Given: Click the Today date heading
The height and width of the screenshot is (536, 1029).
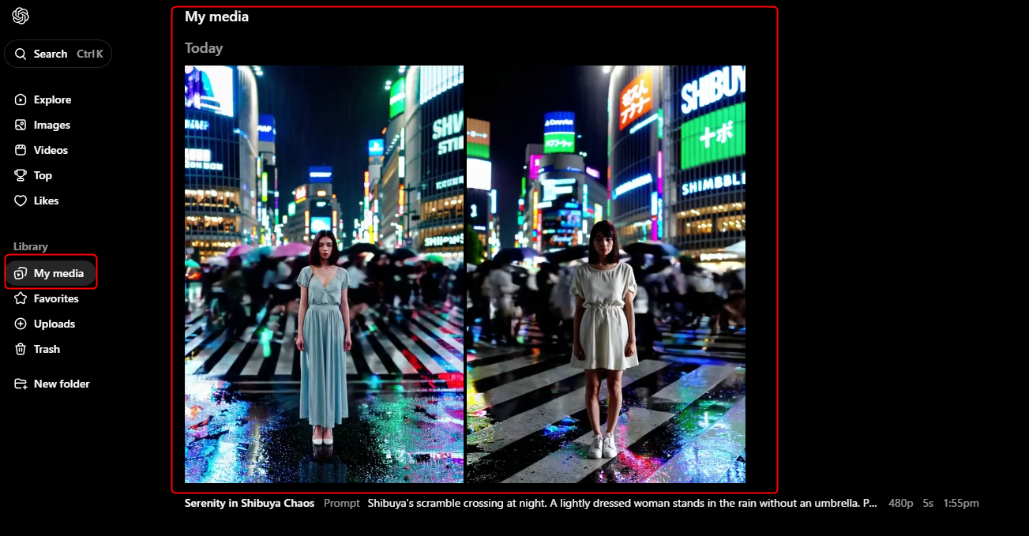Looking at the screenshot, I should tap(204, 48).
